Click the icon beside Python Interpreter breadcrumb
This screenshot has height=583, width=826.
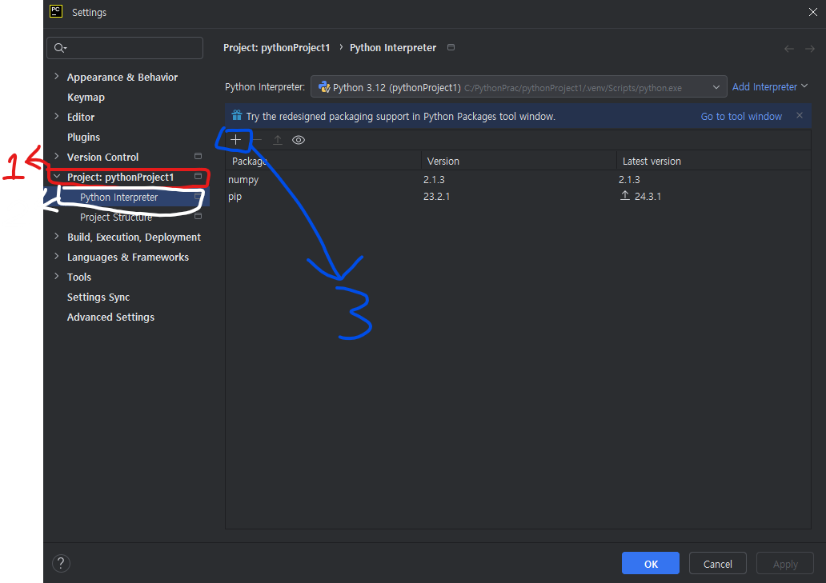tap(451, 47)
